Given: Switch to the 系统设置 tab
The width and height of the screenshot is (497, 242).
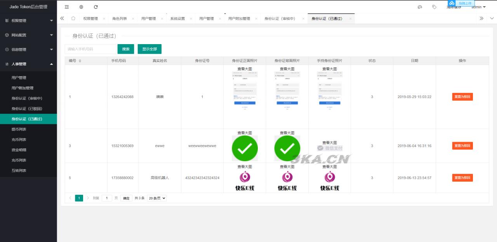Looking at the screenshot, I should pos(177,19).
